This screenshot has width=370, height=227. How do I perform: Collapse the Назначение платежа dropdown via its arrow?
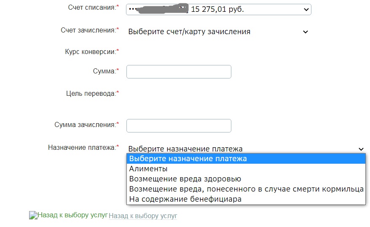tap(361, 149)
